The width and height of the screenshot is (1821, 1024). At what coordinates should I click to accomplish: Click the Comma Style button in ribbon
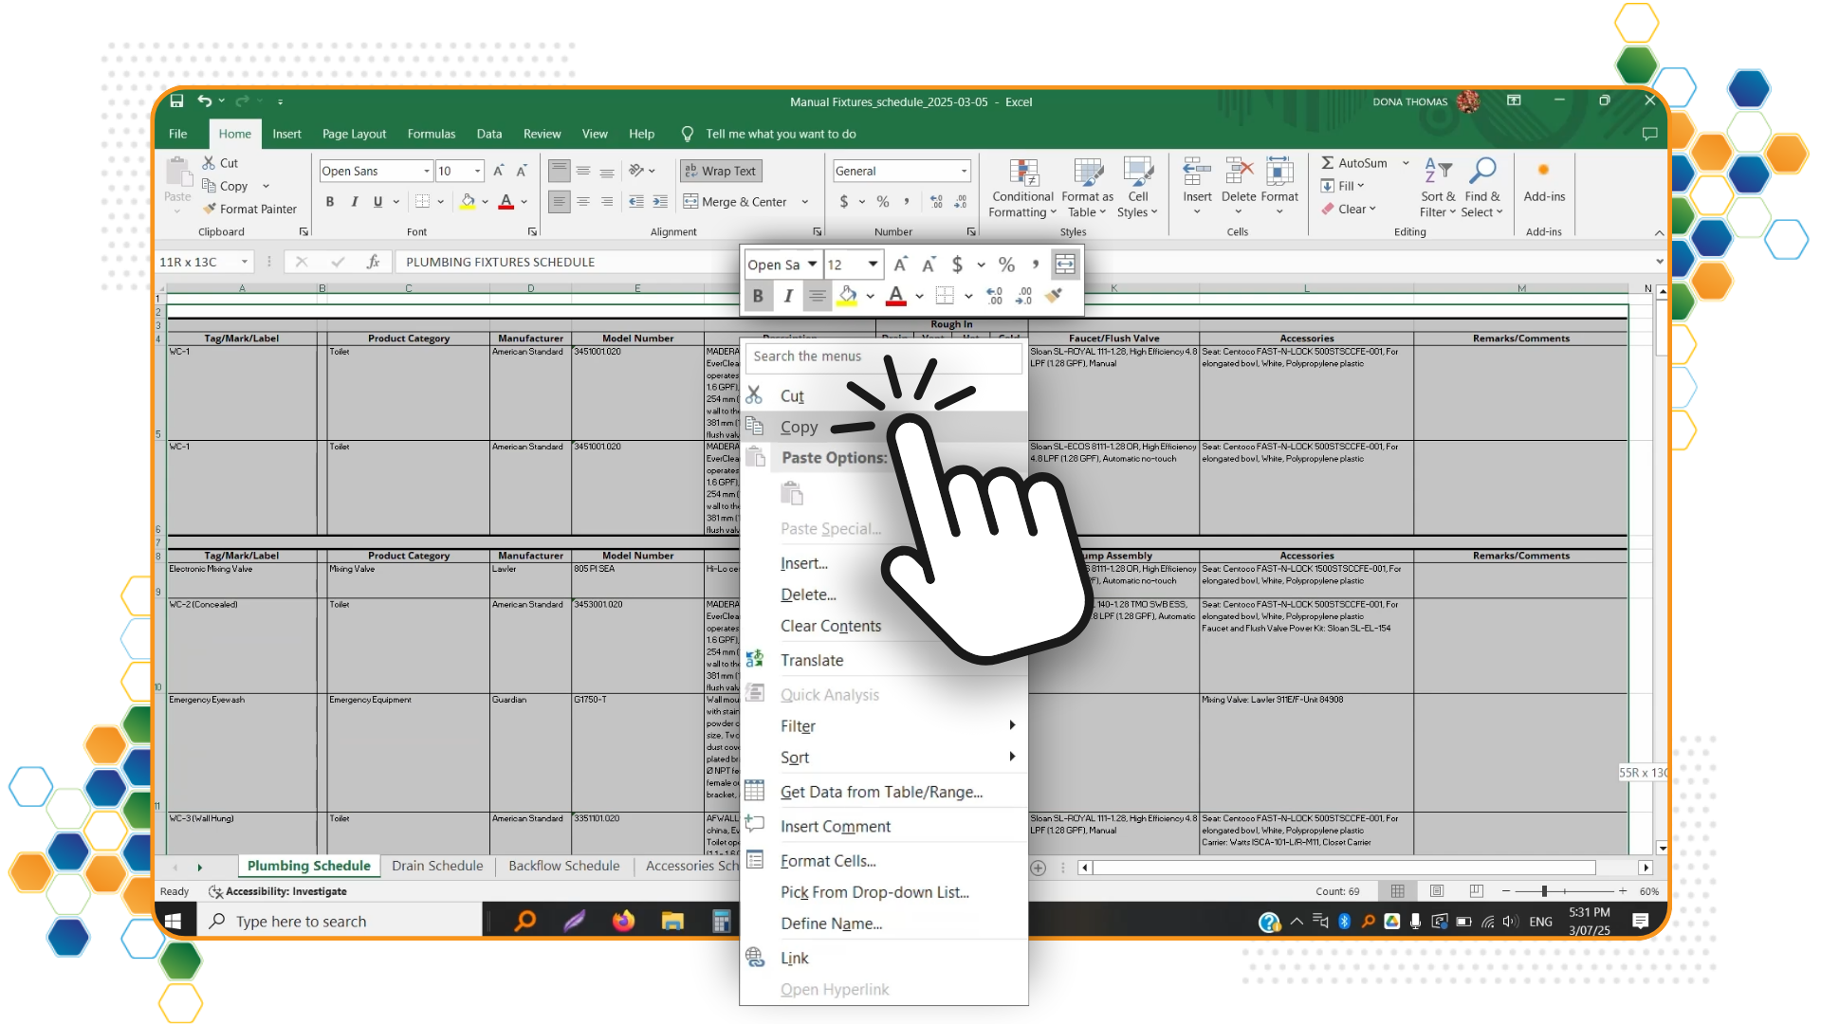(x=907, y=202)
